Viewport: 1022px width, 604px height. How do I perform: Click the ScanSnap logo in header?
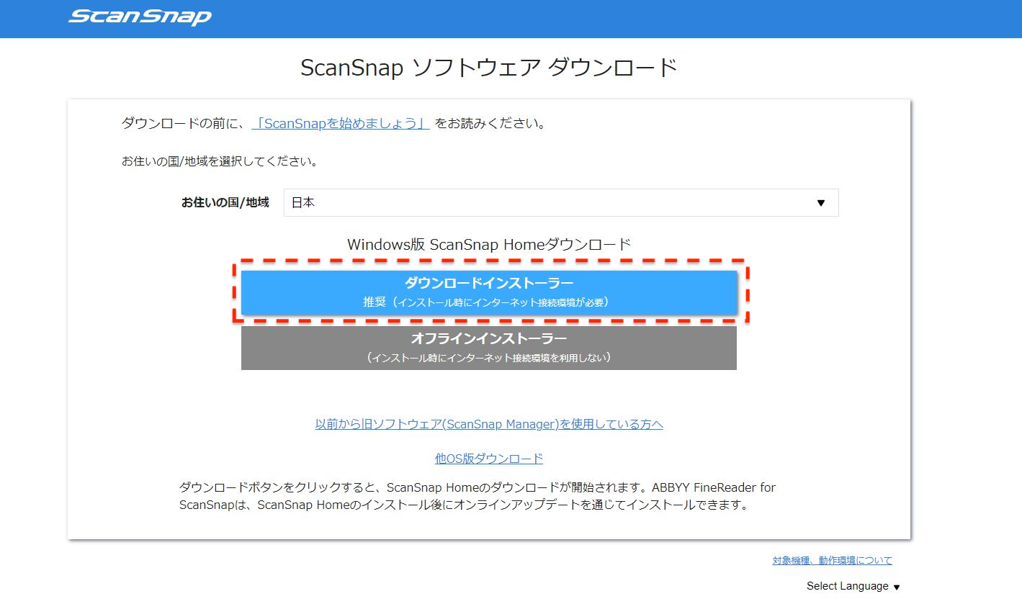pyautogui.click(x=140, y=17)
